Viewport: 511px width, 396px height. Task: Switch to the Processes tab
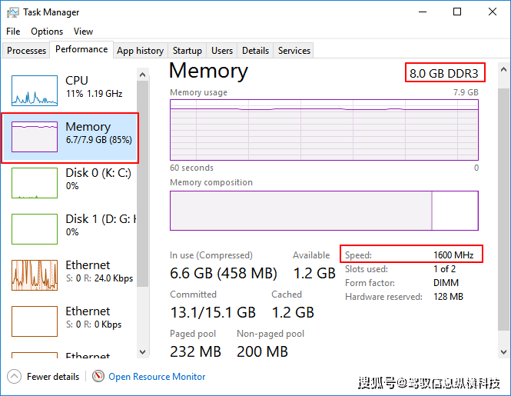[27, 51]
